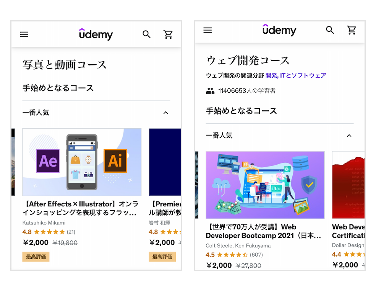Viewport: 376px width, 291px height.
Task: Click learners people icon beside 11406653人
Action: (210, 91)
